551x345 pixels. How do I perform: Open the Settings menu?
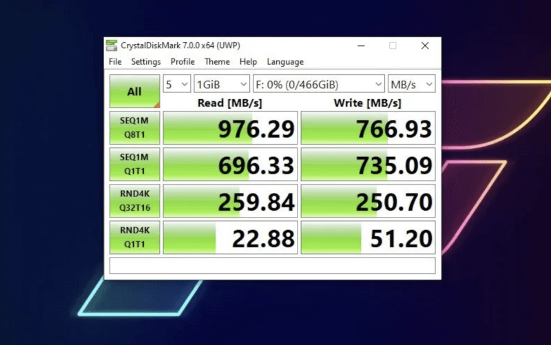(146, 62)
